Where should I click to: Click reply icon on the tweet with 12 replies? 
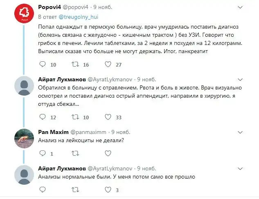point(42,117)
